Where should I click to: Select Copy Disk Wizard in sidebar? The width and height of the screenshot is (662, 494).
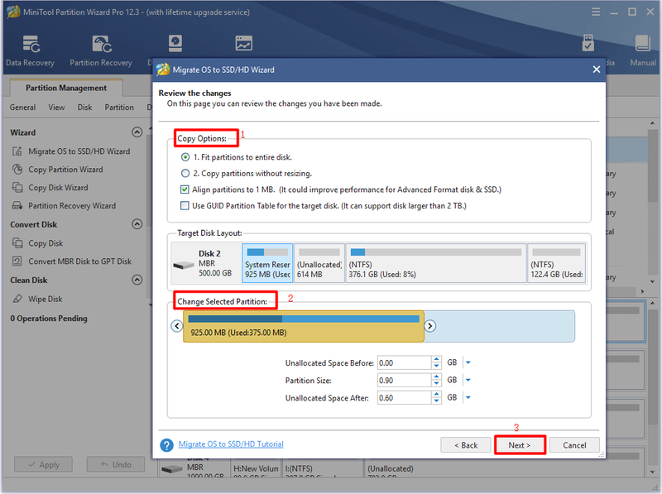(x=58, y=188)
